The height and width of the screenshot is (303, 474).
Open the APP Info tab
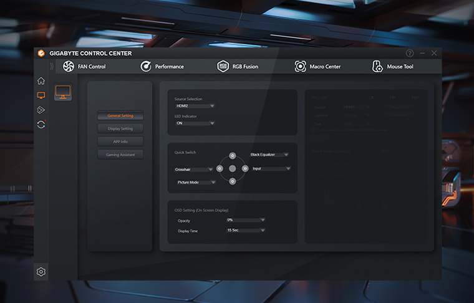point(120,142)
